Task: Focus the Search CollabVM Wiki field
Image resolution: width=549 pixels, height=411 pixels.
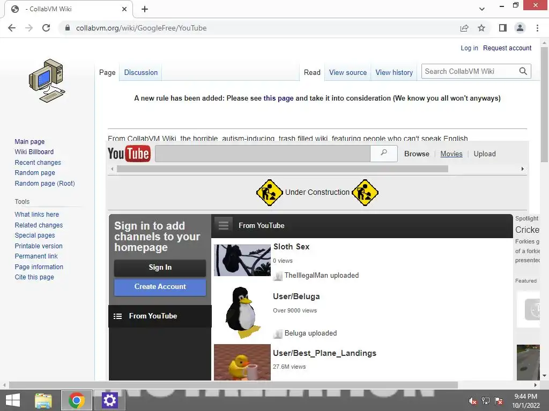Action: pos(470,71)
